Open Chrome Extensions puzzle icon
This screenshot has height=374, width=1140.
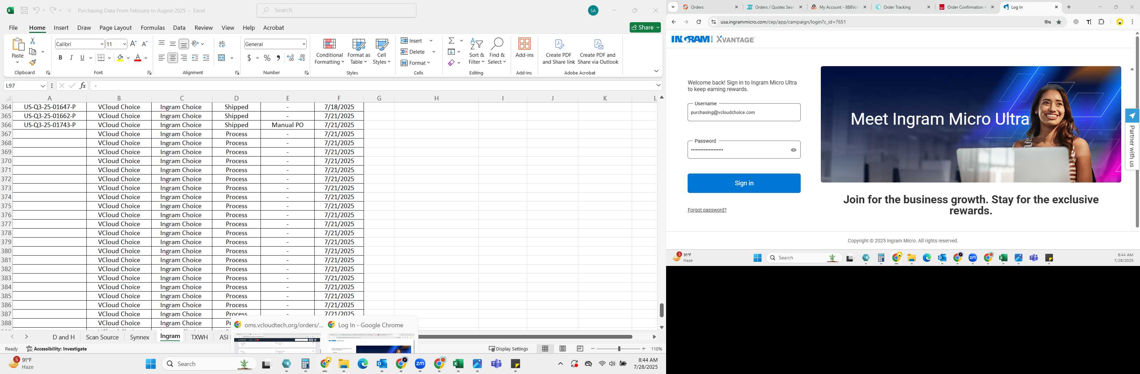[x=1101, y=21]
